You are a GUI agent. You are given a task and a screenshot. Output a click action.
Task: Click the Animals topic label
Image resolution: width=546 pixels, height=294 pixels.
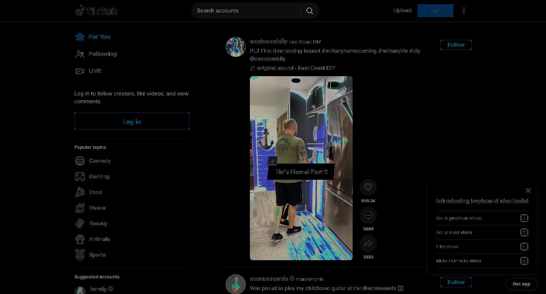coord(100,239)
